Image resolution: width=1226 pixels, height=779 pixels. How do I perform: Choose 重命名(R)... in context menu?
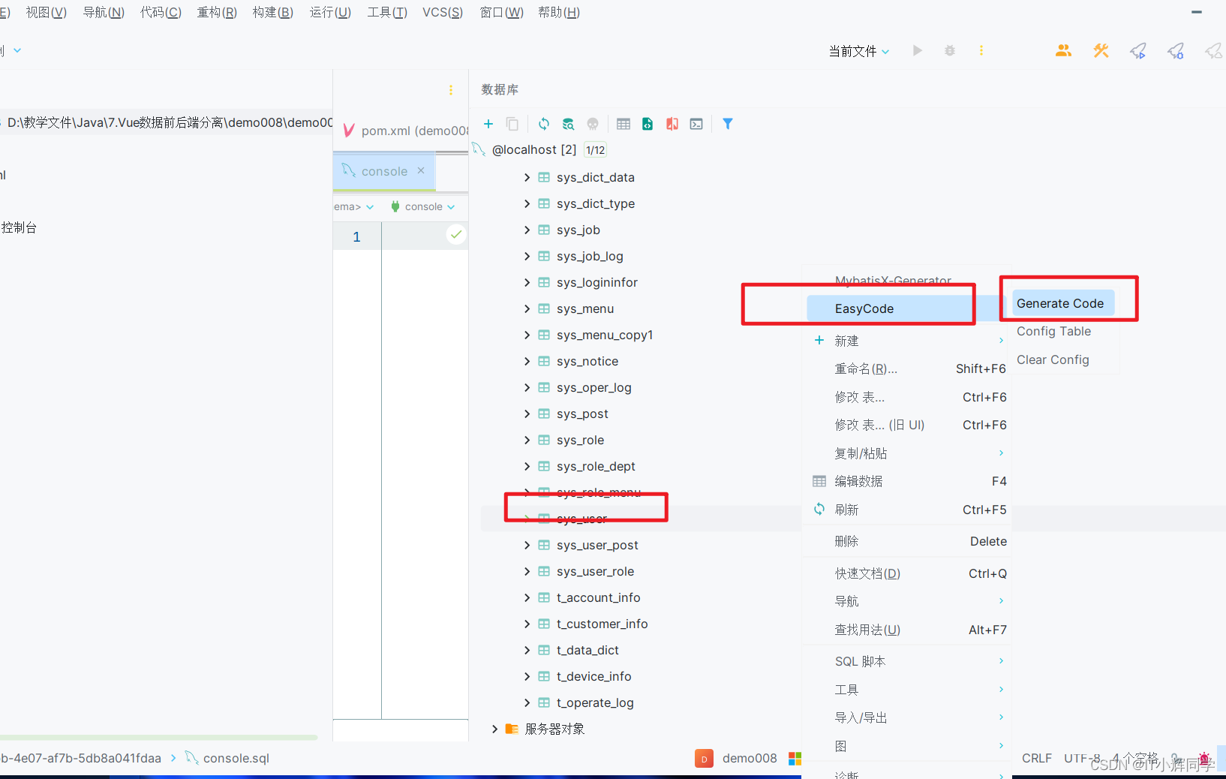tap(906, 368)
